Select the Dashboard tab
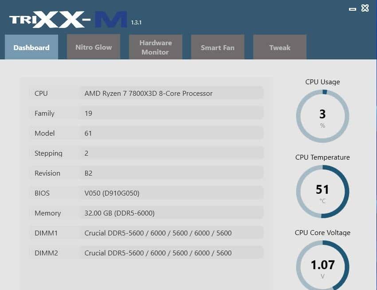 pyautogui.click(x=31, y=47)
